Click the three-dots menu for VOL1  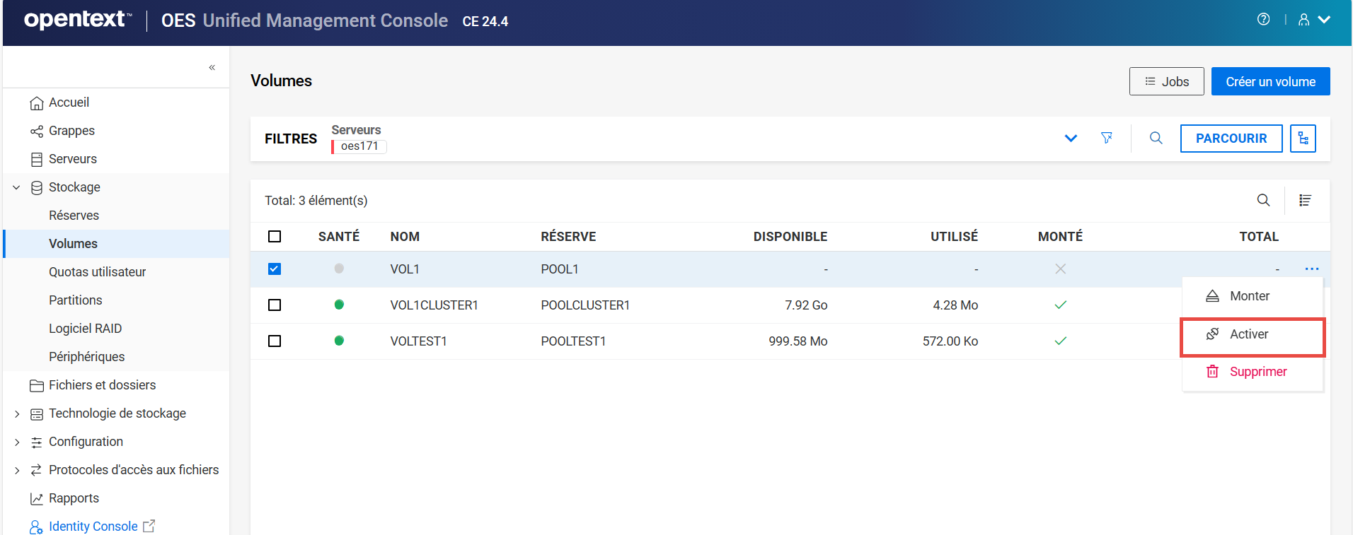point(1311,269)
